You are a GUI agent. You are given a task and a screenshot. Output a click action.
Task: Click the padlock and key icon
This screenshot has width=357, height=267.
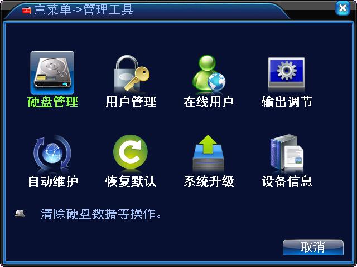pos(132,74)
